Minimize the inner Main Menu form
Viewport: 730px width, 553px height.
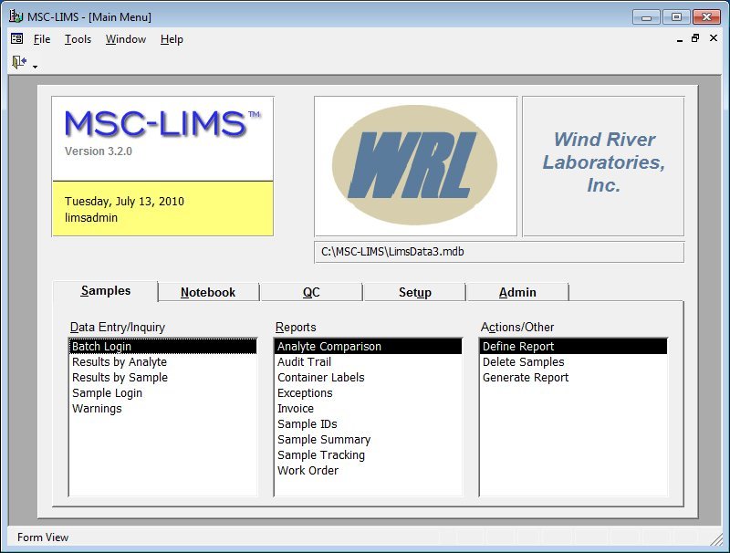(x=680, y=39)
